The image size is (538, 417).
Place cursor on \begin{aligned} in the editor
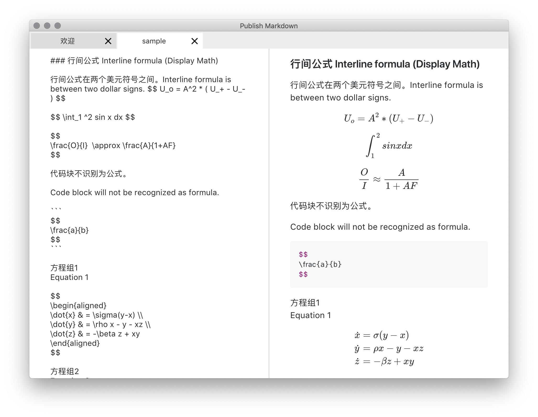pyautogui.click(x=78, y=306)
